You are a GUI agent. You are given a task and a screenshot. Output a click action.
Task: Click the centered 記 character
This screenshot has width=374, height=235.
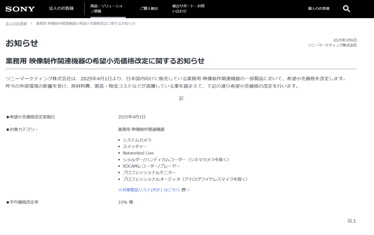181,98
